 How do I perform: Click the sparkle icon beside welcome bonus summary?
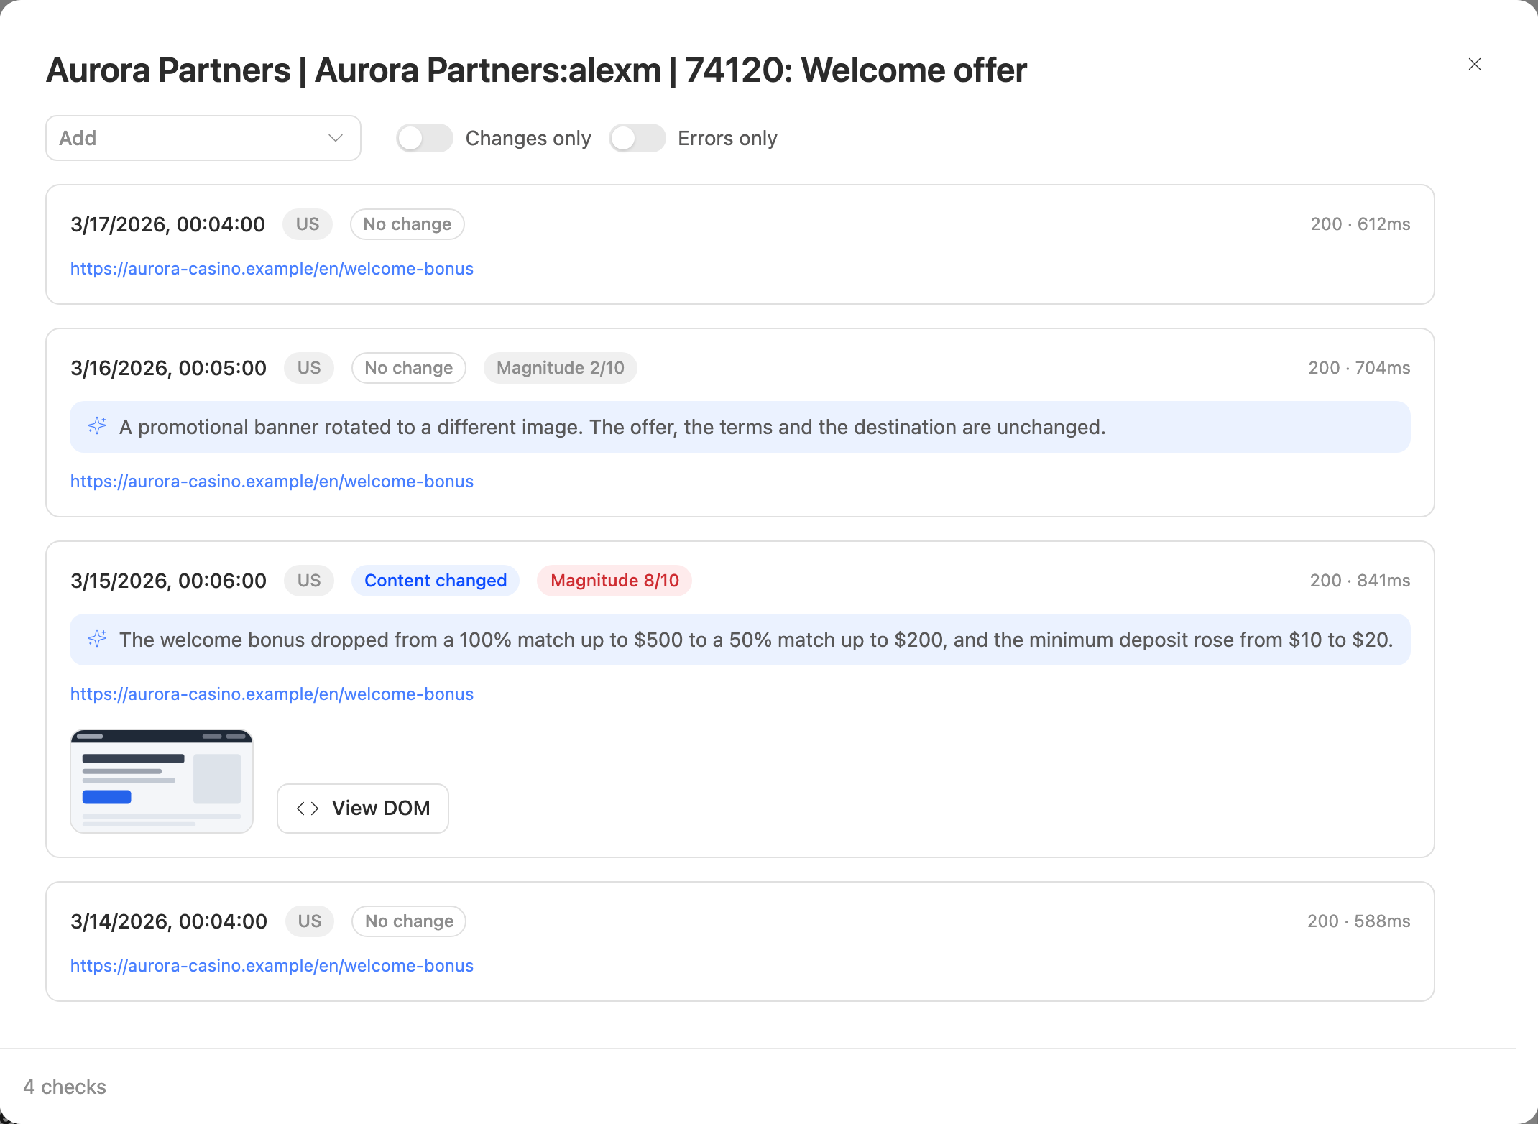pyautogui.click(x=97, y=639)
